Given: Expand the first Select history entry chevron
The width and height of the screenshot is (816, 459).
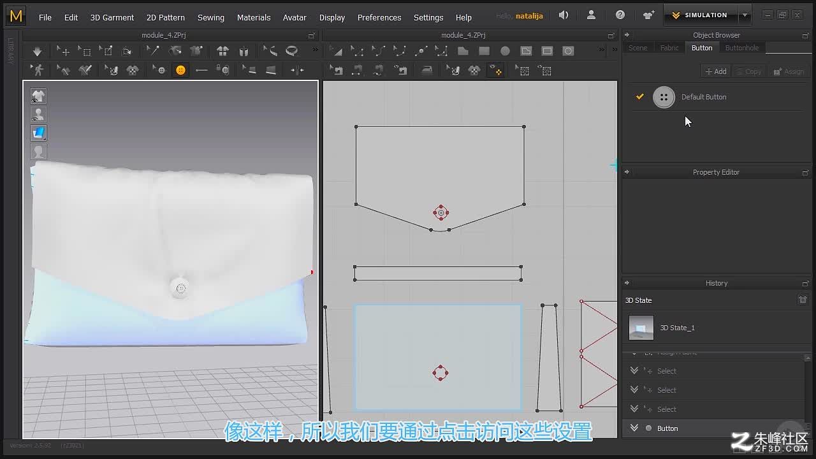Looking at the screenshot, I should pos(634,370).
